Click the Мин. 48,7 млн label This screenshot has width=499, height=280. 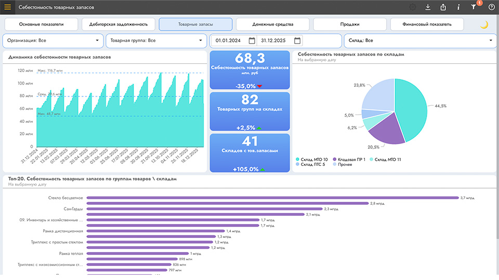pyautogui.click(x=49, y=114)
